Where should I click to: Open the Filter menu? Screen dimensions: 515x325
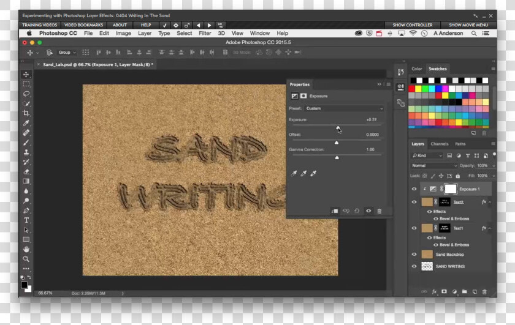pos(205,33)
